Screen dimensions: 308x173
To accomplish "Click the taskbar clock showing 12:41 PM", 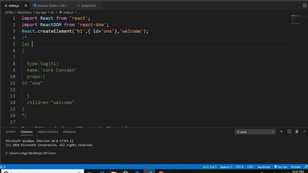I will pyautogui.click(x=298, y=172).
